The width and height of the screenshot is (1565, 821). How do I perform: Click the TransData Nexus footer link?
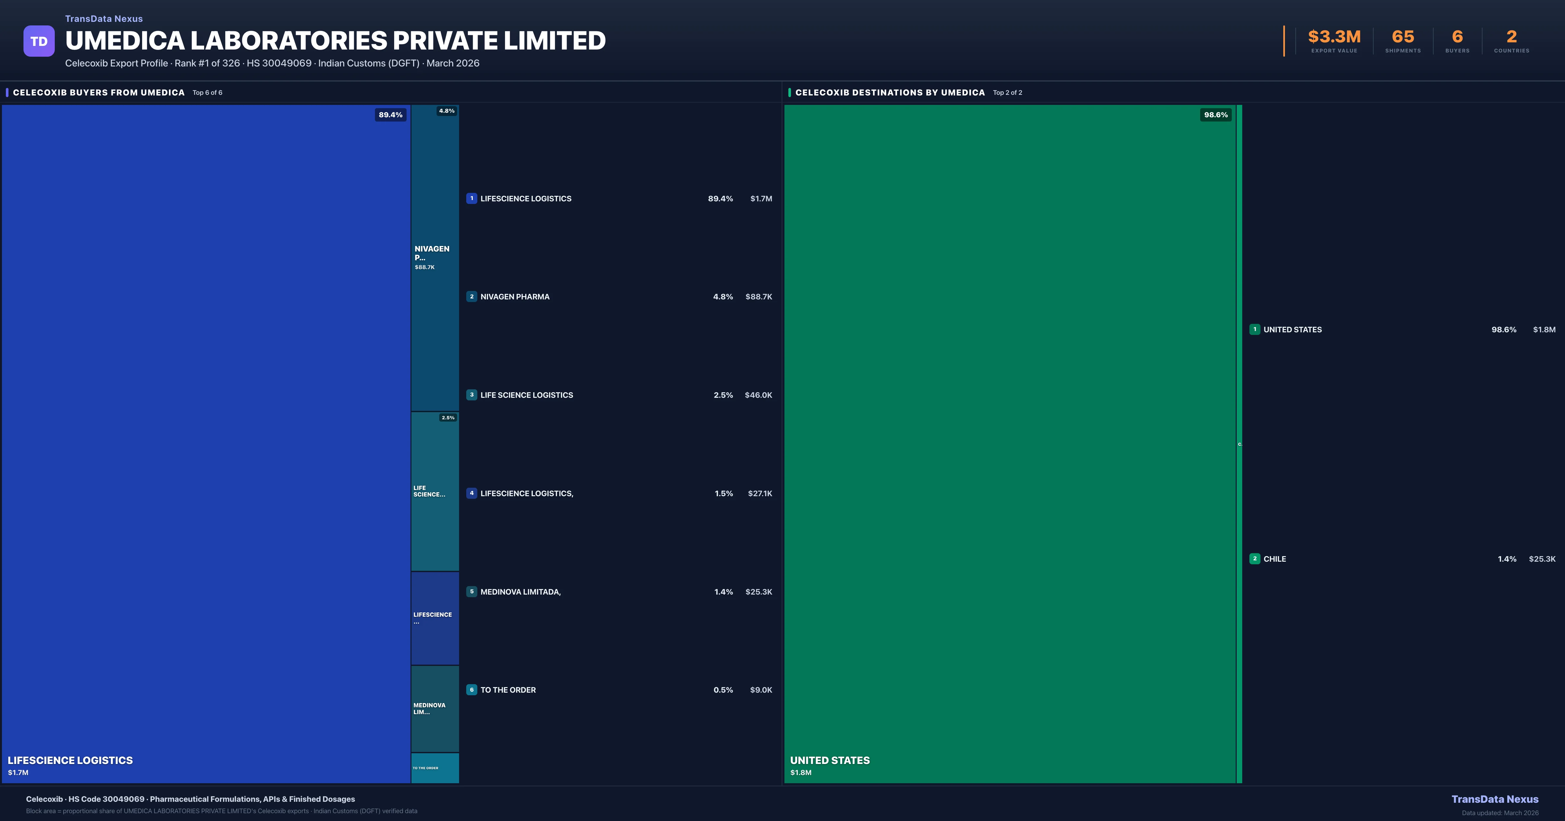pyautogui.click(x=1495, y=799)
